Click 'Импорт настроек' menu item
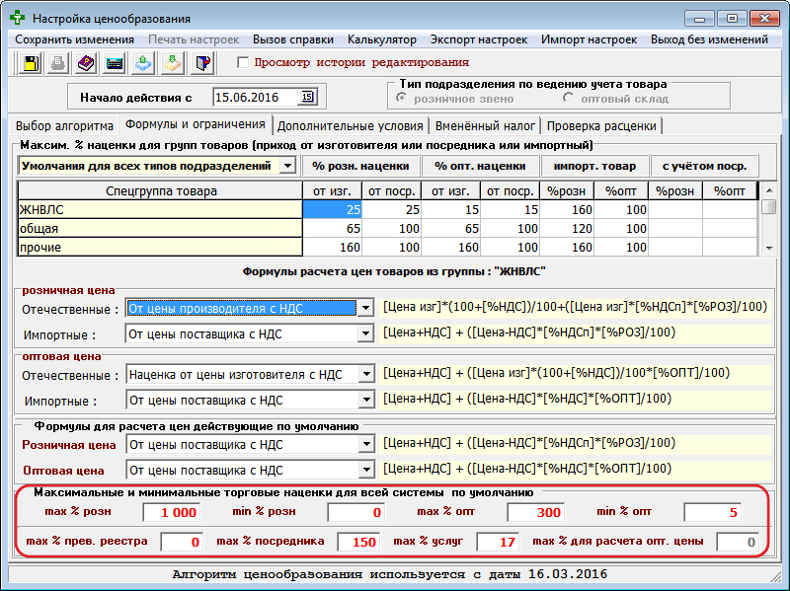Screen dimensions: 790x591 point(589,39)
